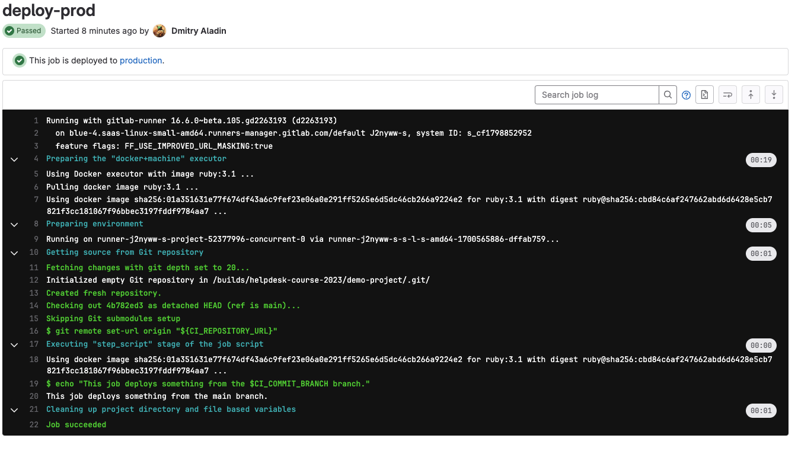The width and height of the screenshot is (798, 451).
Task: Click line number 22 of the job log
Action: pos(34,425)
